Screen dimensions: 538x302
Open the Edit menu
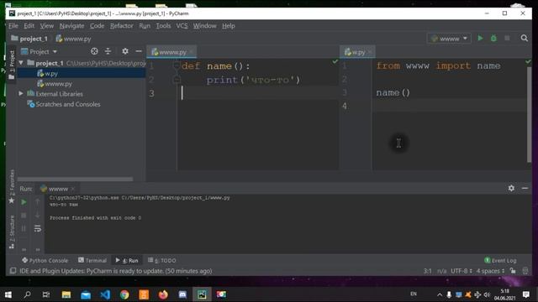(x=29, y=26)
